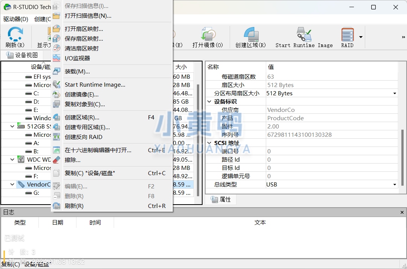407x269 pixels.
Task: Open the 分区布局扇区大小 dropdown
Action: click(395, 93)
